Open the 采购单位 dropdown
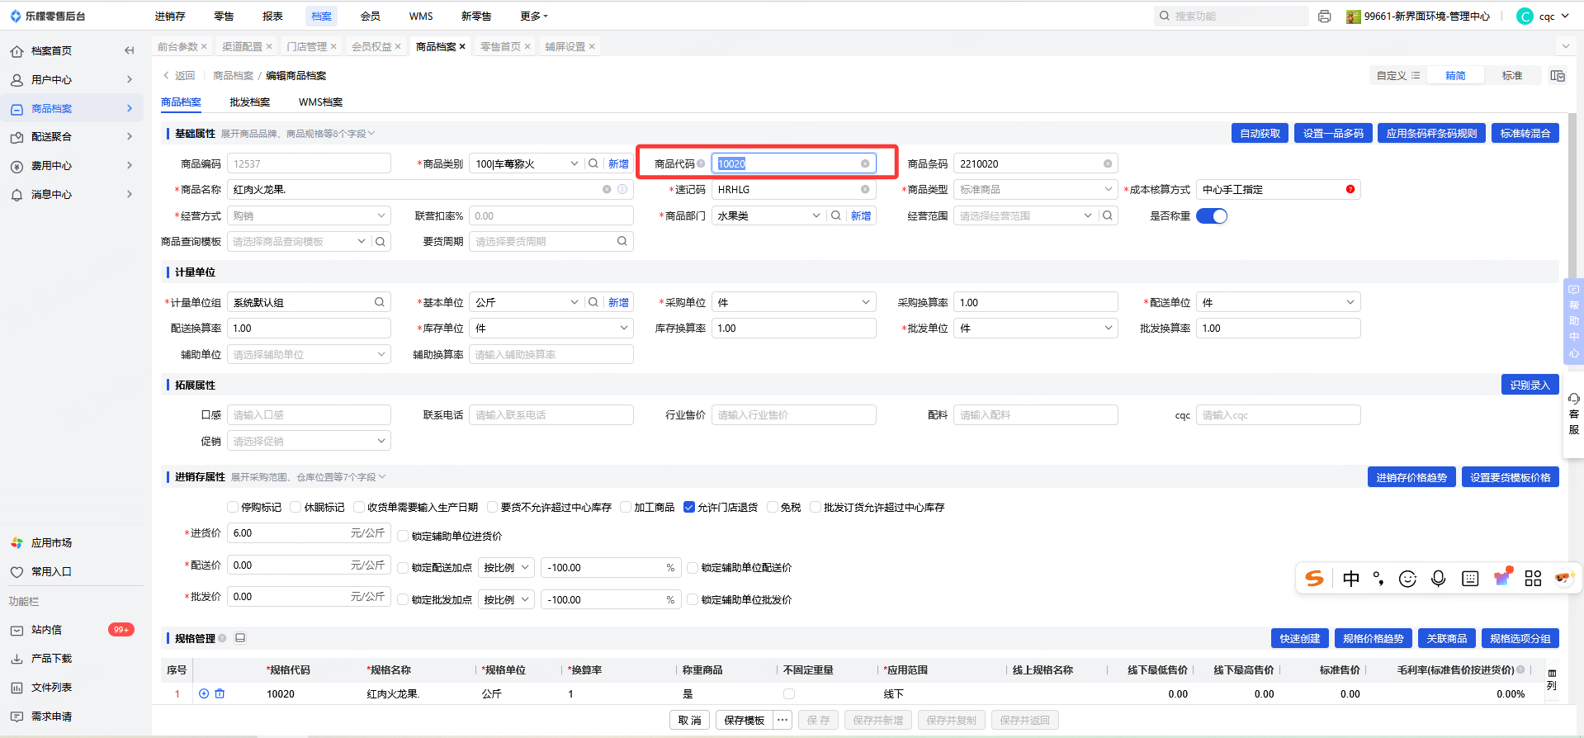 click(793, 302)
